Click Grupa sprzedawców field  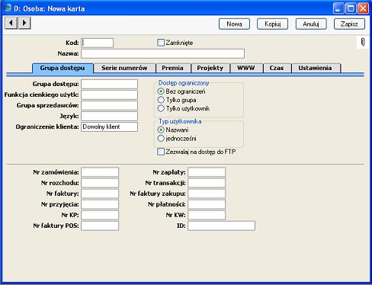click(110, 105)
